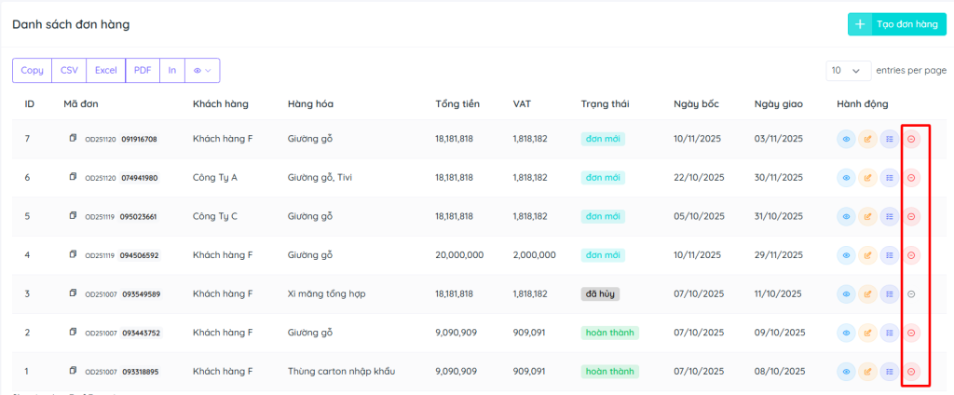Cancel order ID 7 with red minus icon

tap(911, 139)
